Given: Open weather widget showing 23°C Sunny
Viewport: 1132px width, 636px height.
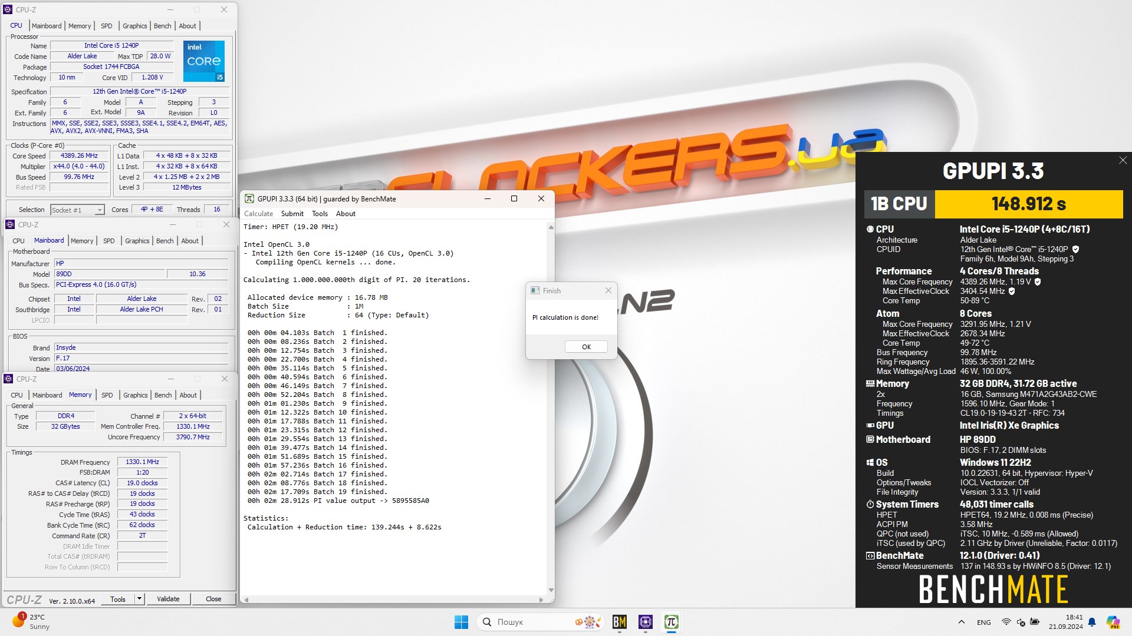Looking at the screenshot, I should coord(30,622).
